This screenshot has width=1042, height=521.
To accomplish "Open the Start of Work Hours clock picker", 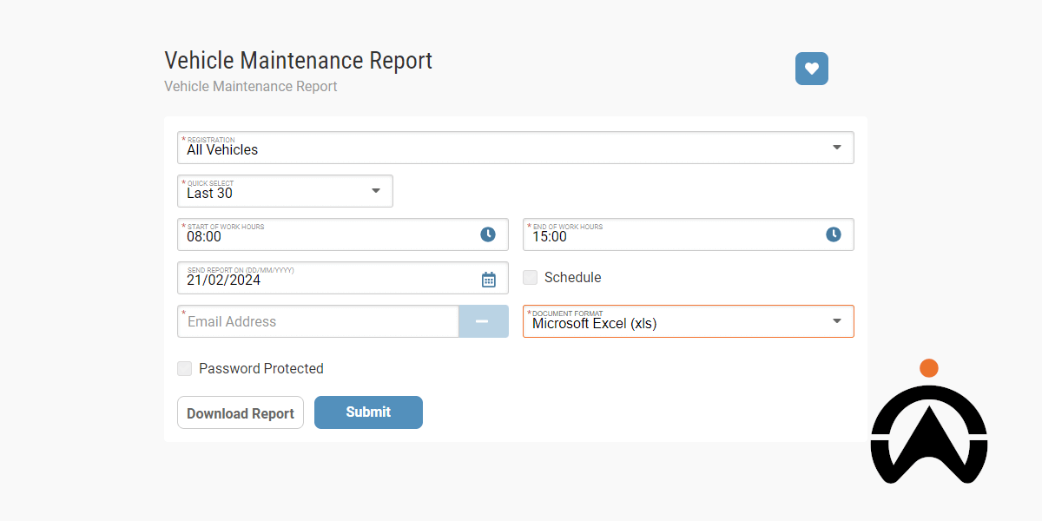I will point(488,234).
